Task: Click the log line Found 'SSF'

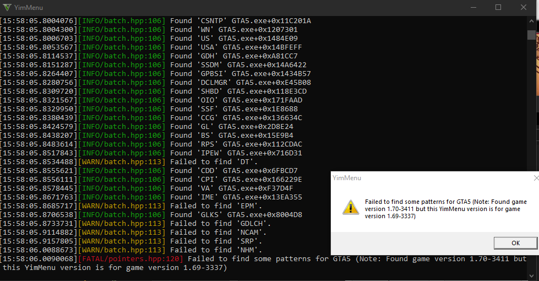Action: click(149, 109)
